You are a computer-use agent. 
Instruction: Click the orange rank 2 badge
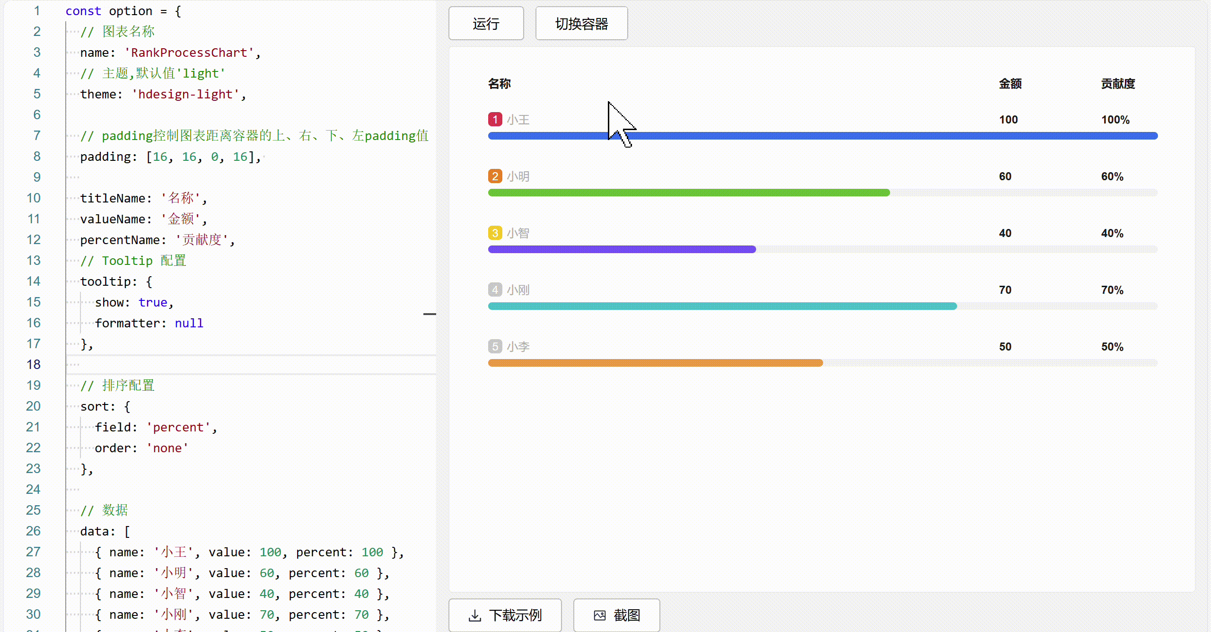pos(495,176)
